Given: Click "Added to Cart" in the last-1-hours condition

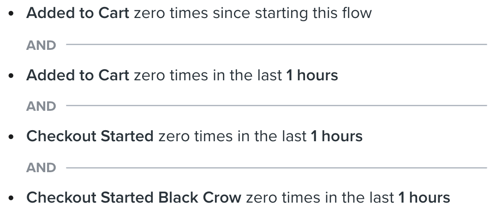Looking at the screenshot, I should tap(78, 75).
